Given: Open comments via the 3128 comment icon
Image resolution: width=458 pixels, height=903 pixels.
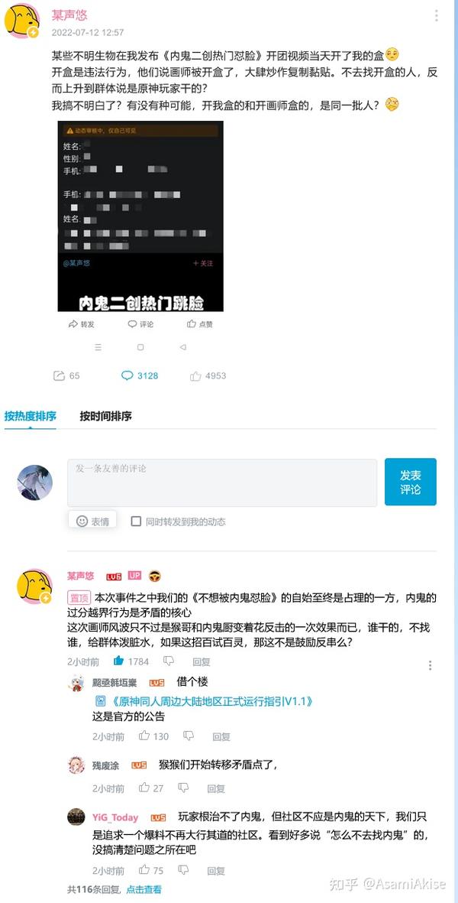Looking at the screenshot, I should click(x=127, y=375).
